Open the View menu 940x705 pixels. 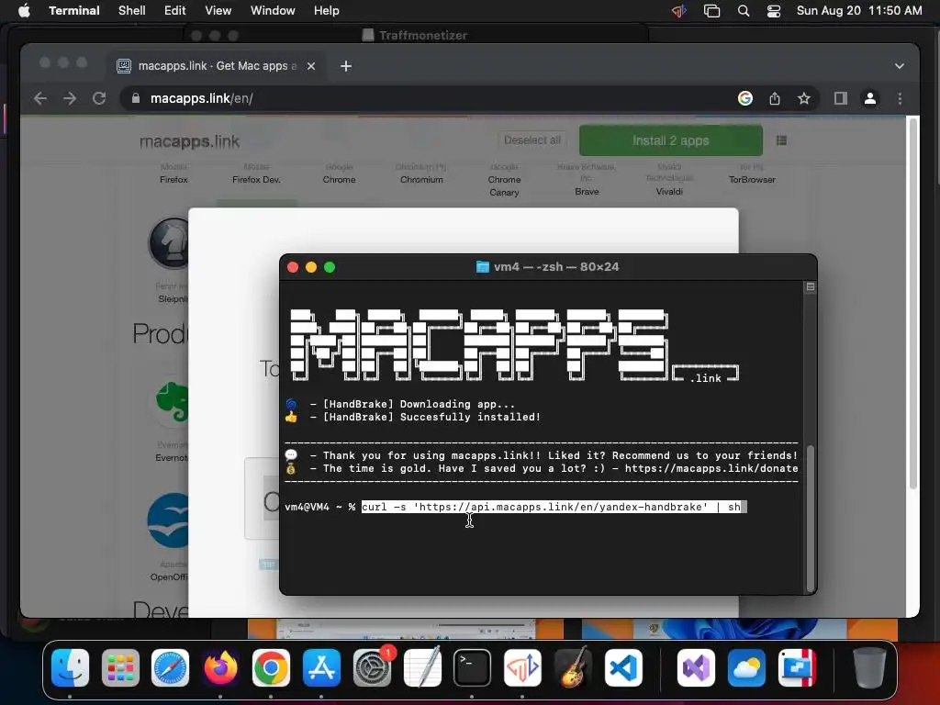218,11
